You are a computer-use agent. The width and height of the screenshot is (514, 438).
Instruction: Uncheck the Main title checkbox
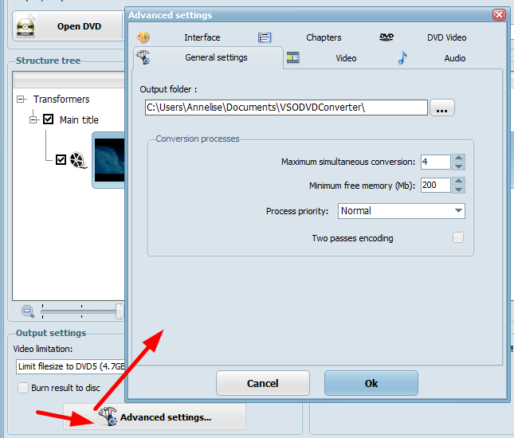click(x=48, y=119)
